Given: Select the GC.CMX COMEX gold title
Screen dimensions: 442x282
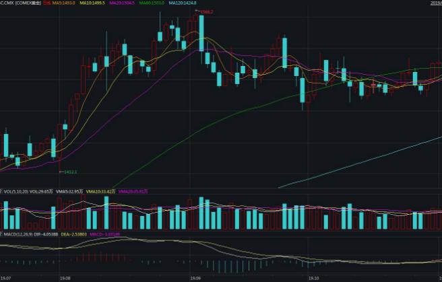Looking at the screenshot, I should pos(20,3).
